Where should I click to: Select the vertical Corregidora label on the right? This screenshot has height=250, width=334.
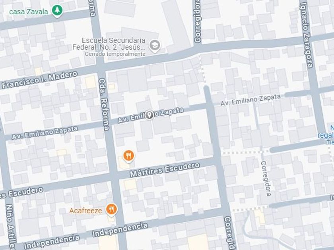[x=266, y=178]
